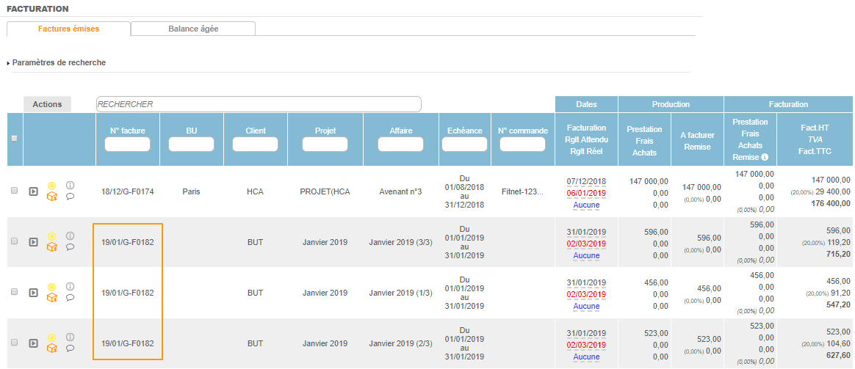Image resolution: width=855 pixels, height=369 pixels.
Task: Click the Client column filter box
Action: click(256, 145)
